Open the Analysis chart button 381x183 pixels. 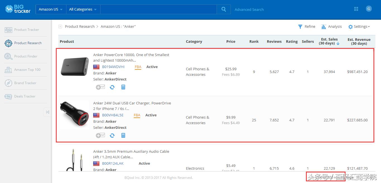[x=331, y=27]
